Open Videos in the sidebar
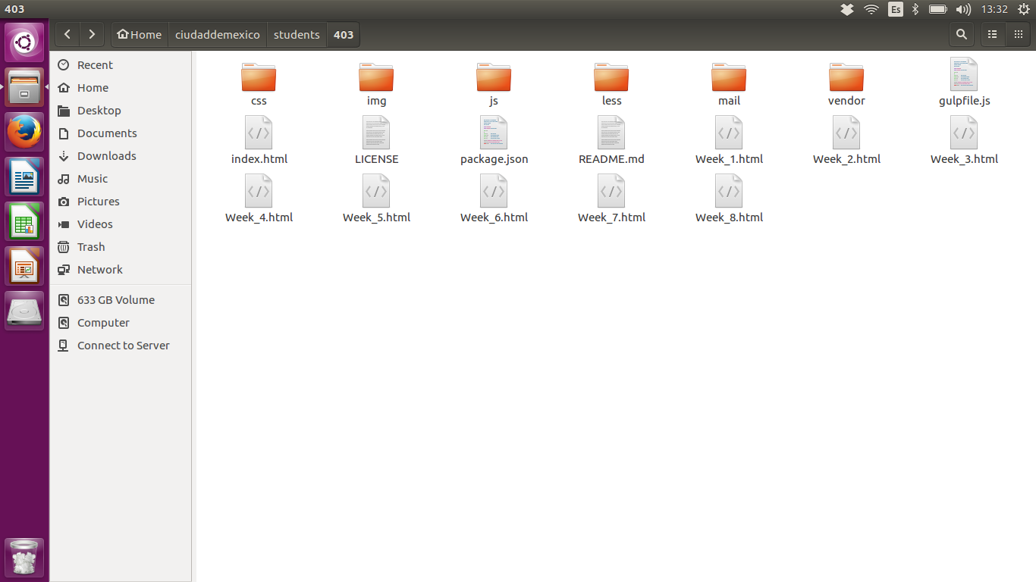 (x=121, y=224)
